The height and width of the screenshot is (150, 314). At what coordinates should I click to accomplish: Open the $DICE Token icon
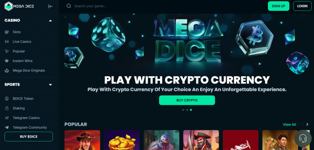pyautogui.click(x=7, y=99)
